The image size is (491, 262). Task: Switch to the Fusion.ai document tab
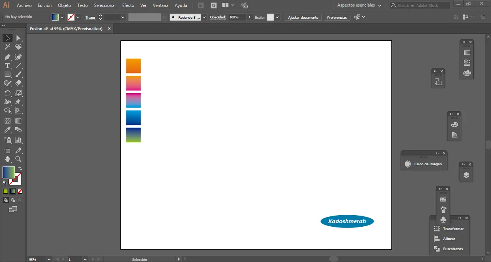coord(66,29)
